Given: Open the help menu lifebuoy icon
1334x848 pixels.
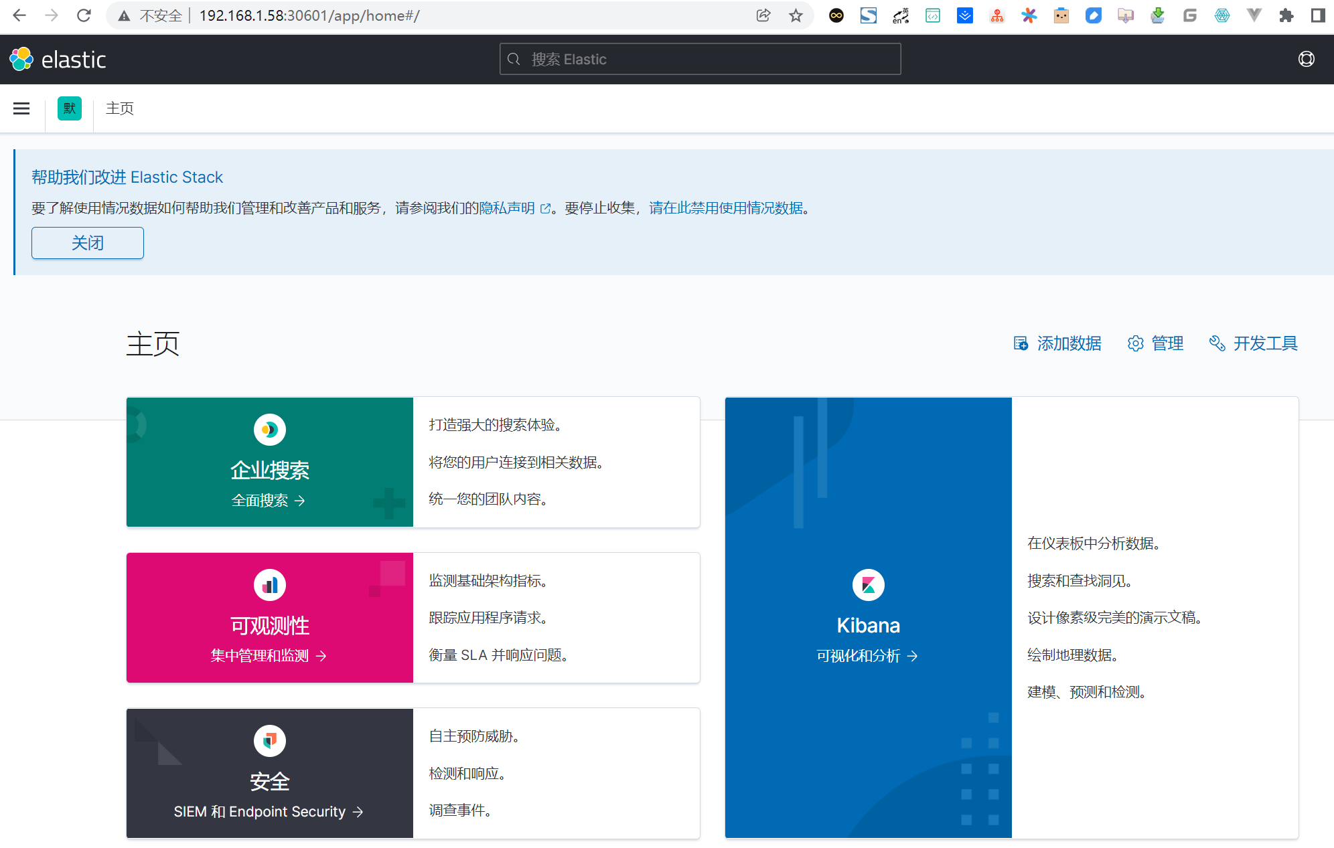Looking at the screenshot, I should pyautogui.click(x=1306, y=60).
